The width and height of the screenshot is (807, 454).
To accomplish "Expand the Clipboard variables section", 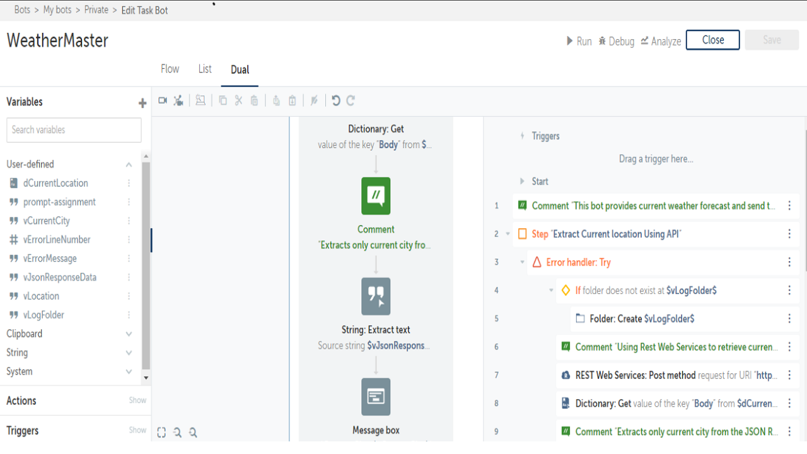I will pos(129,334).
